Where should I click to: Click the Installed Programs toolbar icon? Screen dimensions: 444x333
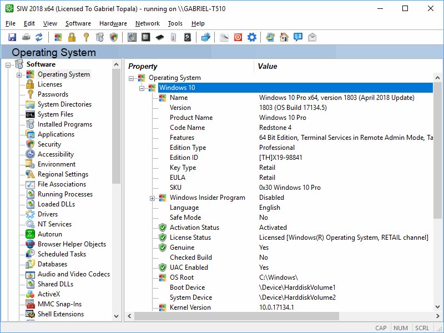pos(100,37)
